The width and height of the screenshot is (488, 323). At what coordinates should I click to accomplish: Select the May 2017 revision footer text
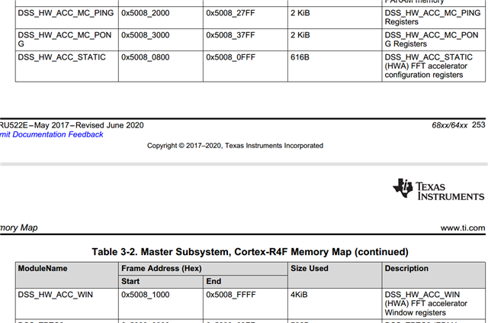click(72, 125)
